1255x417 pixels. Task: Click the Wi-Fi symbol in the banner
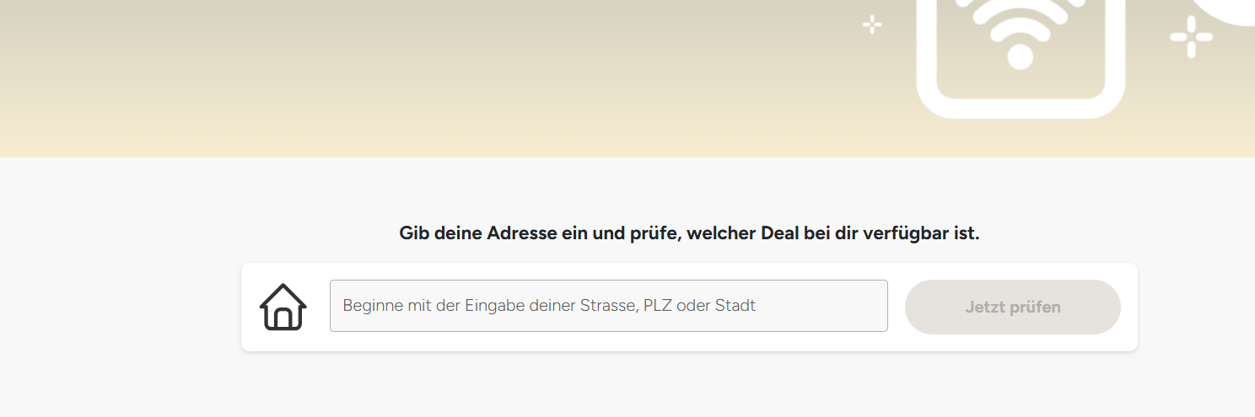click(x=1021, y=32)
